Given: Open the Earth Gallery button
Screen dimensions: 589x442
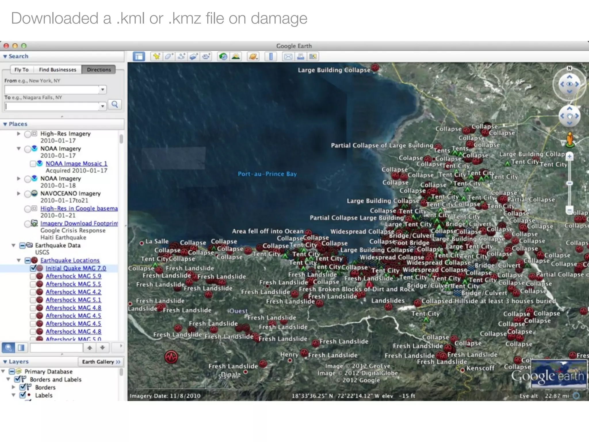Looking at the screenshot, I should (x=101, y=362).
